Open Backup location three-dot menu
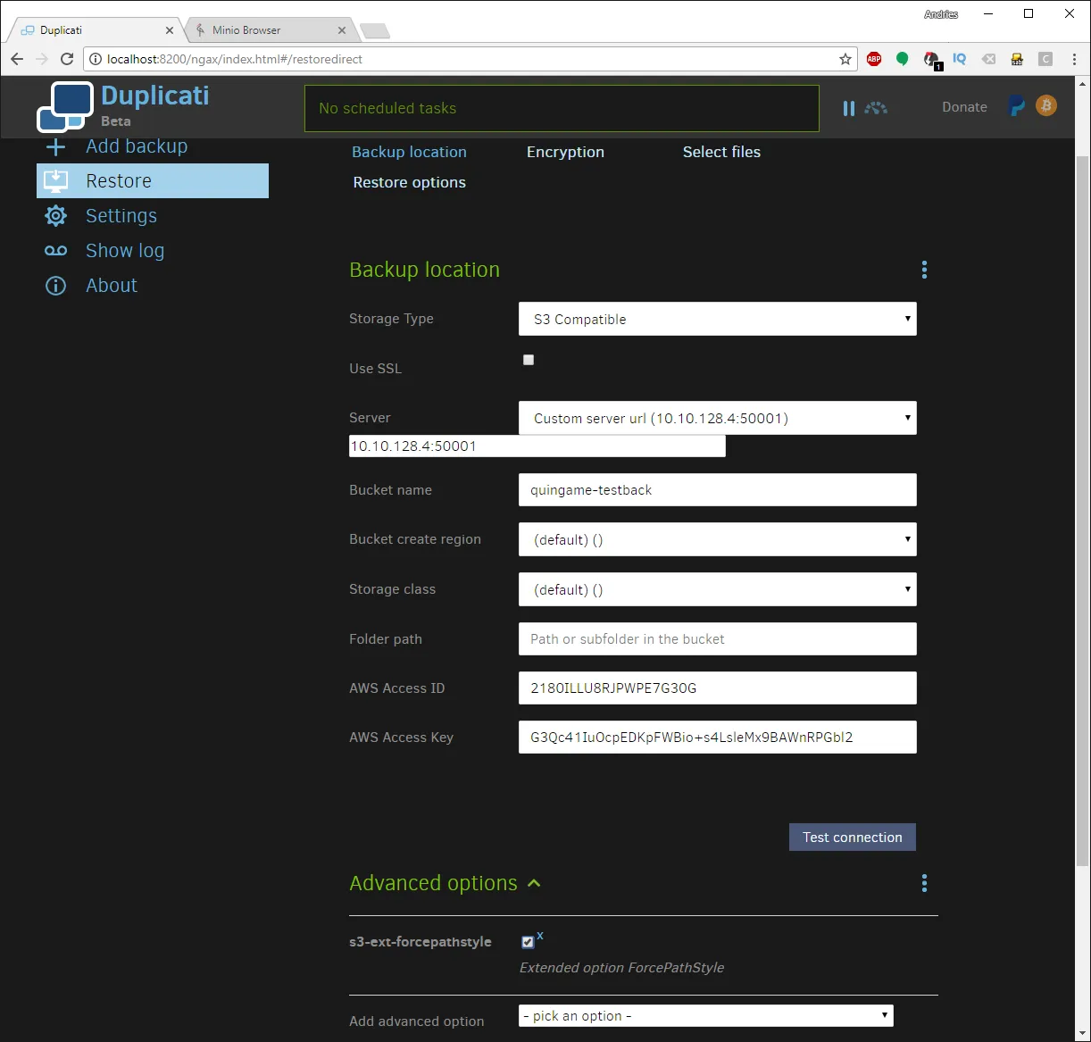Image resolution: width=1091 pixels, height=1042 pixels. [924, 270]
